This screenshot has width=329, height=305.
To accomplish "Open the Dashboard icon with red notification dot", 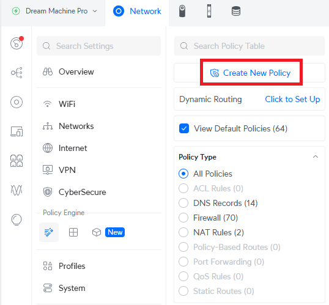I will tap(17, 43).
